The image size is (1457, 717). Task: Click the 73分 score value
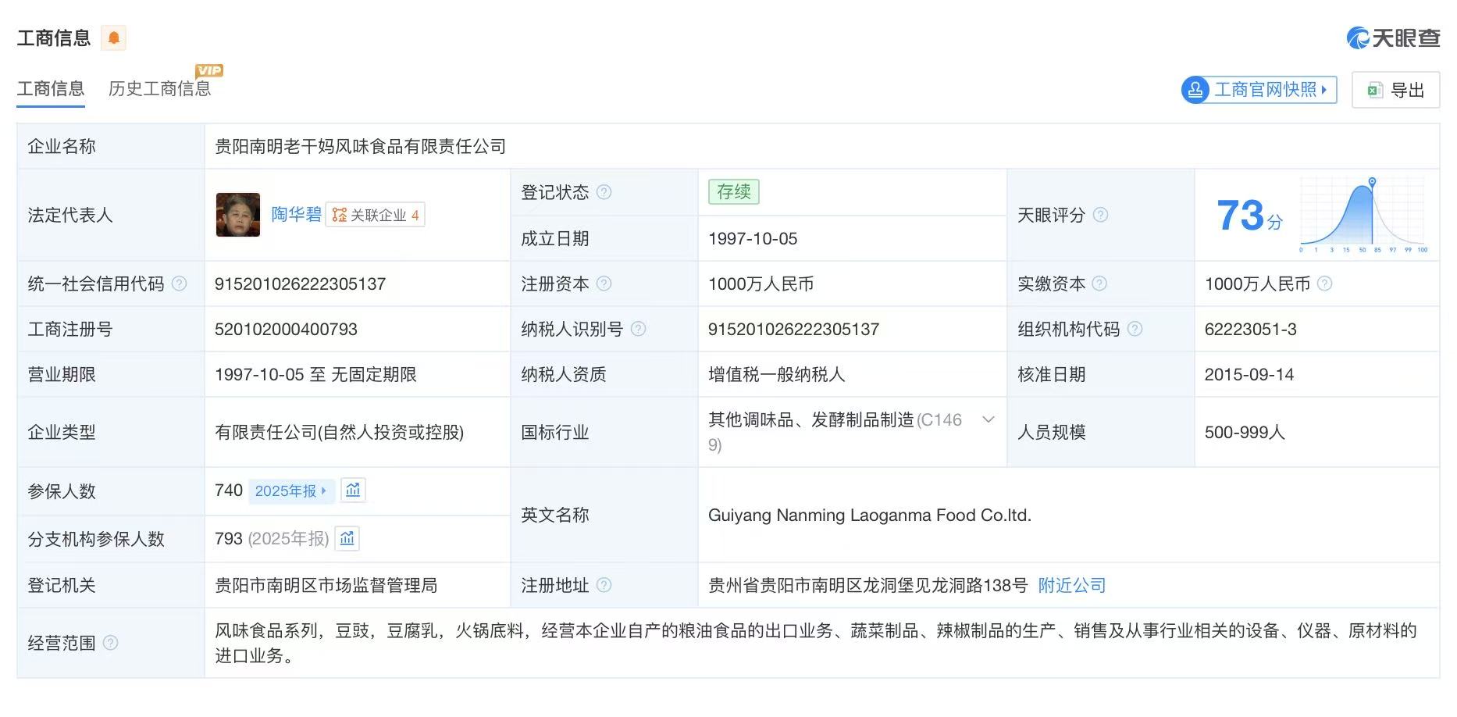coord(1249,215)
